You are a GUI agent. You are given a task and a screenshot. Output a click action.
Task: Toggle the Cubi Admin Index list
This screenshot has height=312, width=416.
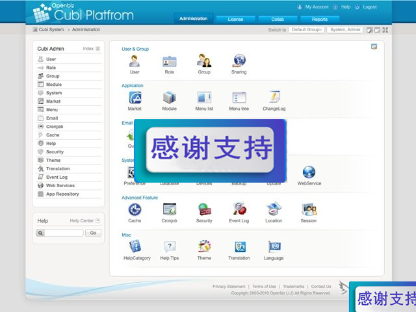[x=97, y=49]
